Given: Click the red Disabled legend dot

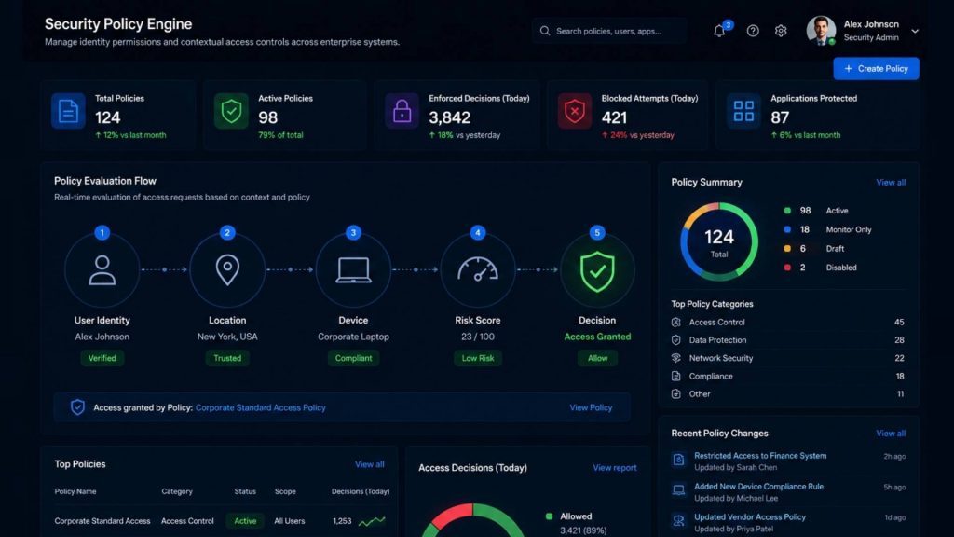Looking at the screenshot, I should coord(787,268).
